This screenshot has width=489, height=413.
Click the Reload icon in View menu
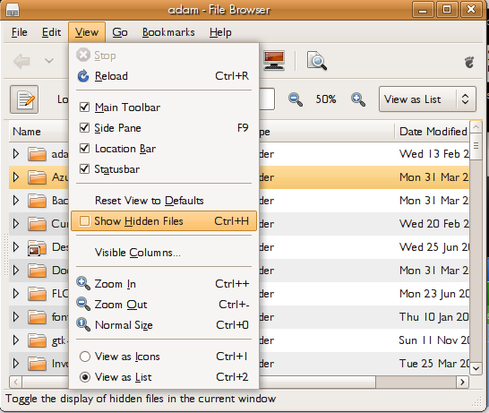[83, 76]
